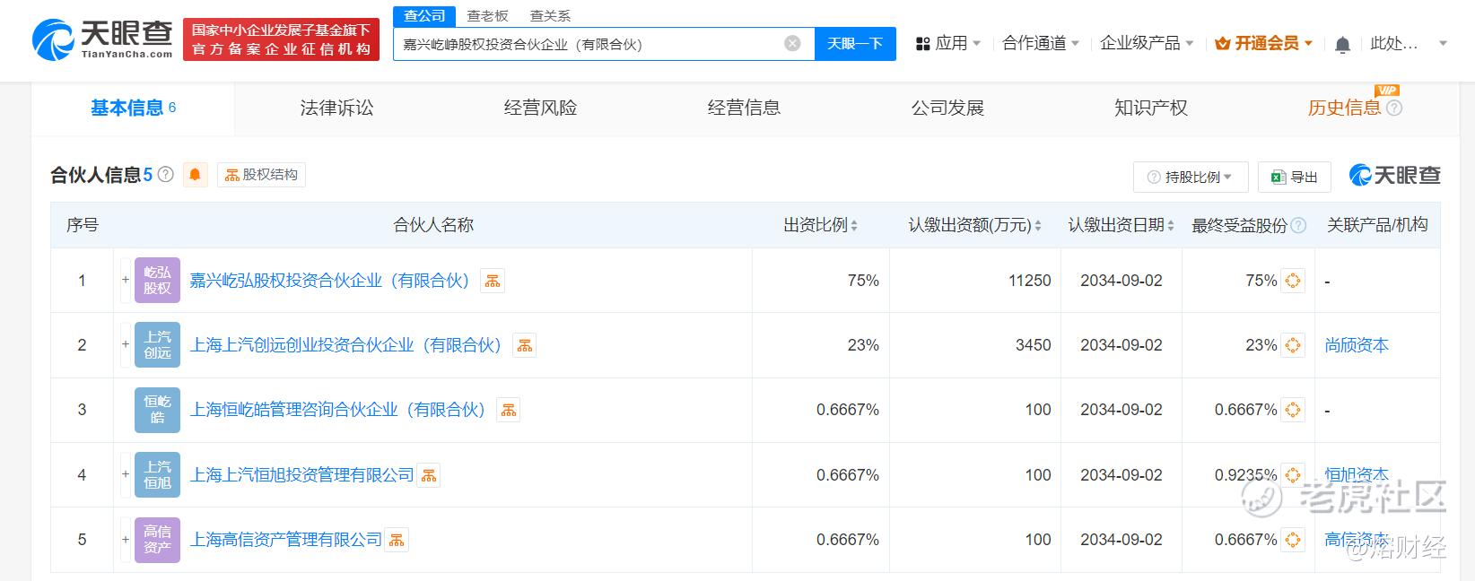Open the 知识产权 tab
The height and width of the screenshot is (581, 1475).
point(1150,108)
